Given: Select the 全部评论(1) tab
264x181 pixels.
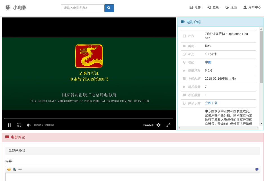Looking at the screenshot, I should 17,150.
